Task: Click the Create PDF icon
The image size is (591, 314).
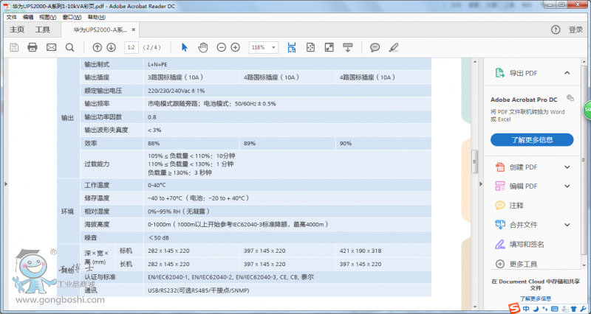Action: tap(500, 167)
